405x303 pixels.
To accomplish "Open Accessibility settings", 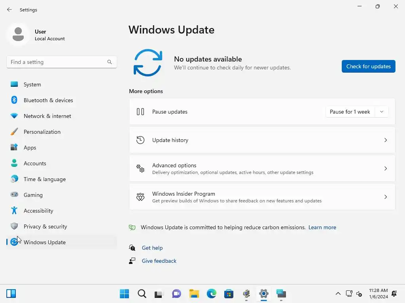I will coord(61,211).
